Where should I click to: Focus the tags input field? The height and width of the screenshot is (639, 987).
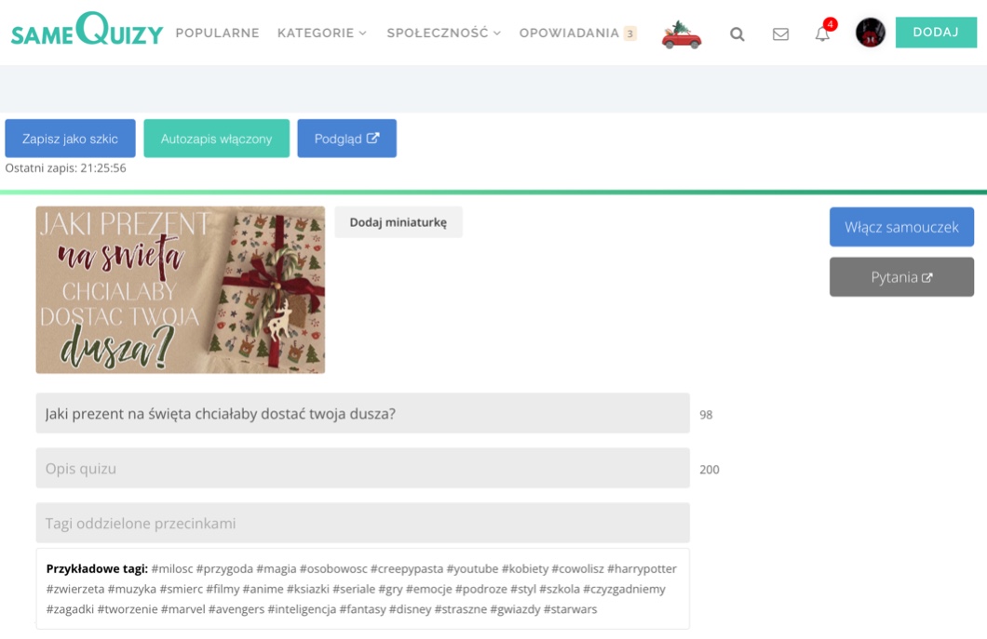362,523
